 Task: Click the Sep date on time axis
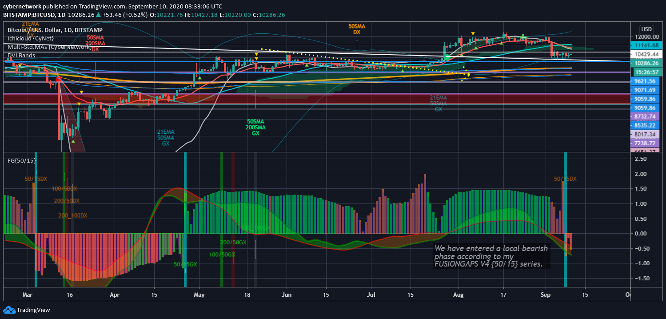(x=546, y=295)
